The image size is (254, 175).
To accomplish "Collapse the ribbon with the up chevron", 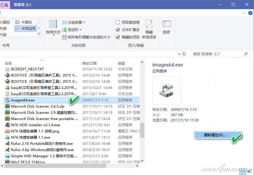I will 244,13.
